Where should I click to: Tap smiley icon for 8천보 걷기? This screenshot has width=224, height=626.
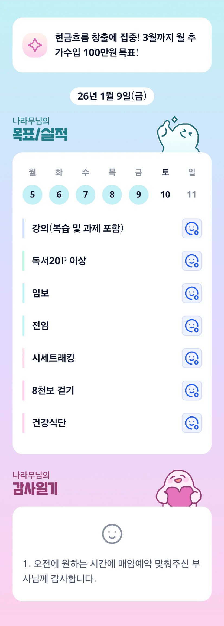(191, 390)
